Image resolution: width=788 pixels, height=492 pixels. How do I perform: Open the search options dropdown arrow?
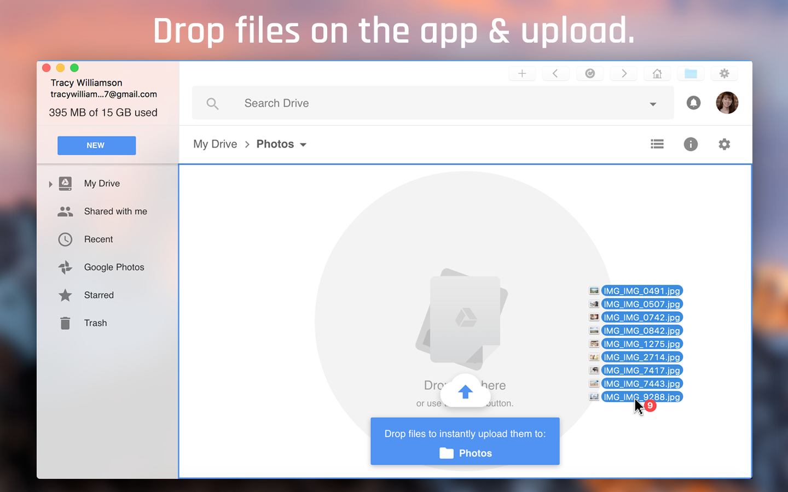[x=653, y=104]
